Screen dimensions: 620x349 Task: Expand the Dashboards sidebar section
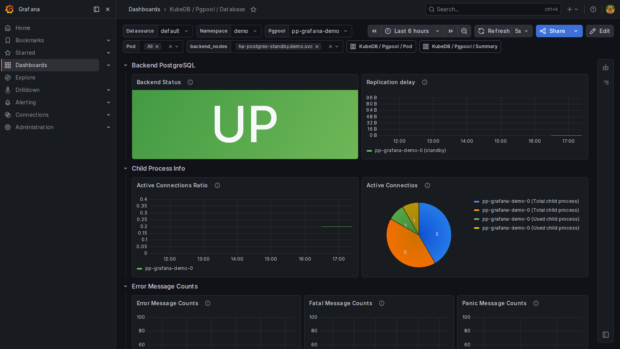click(108, 65)
